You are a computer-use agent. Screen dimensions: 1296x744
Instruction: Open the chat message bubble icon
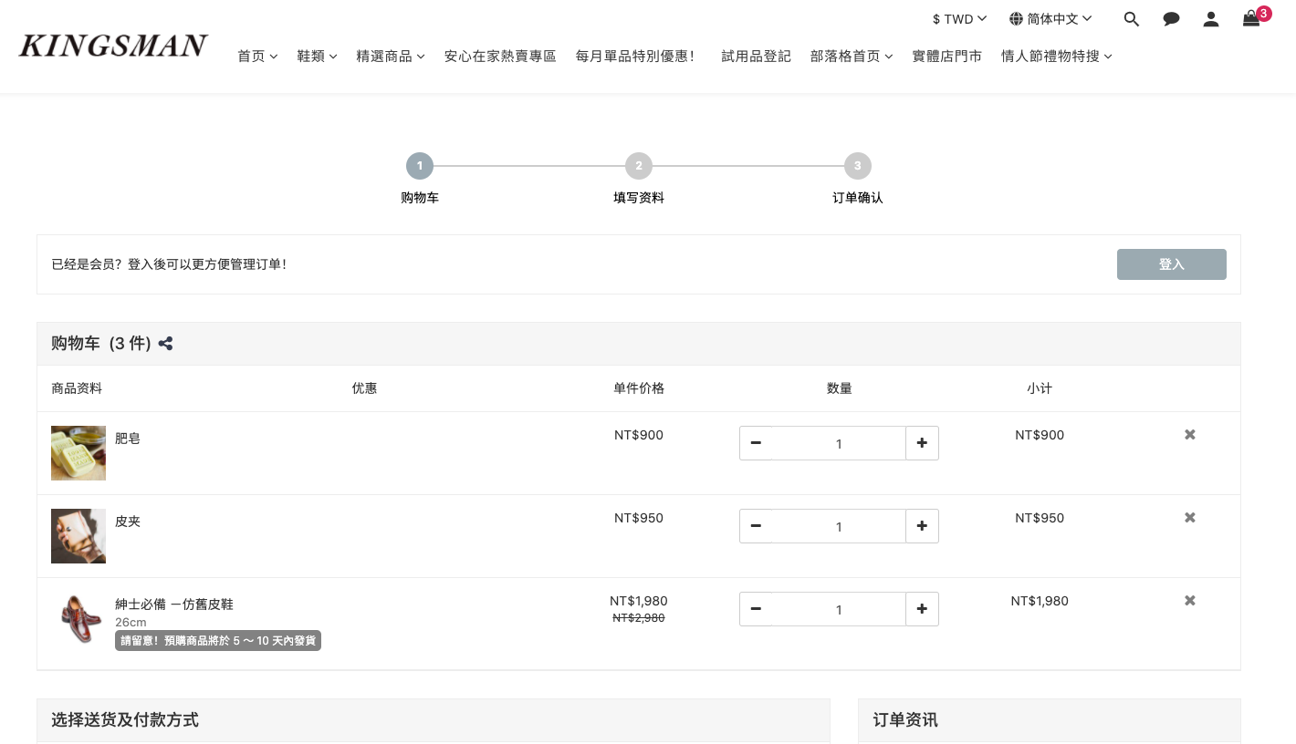1171,19
